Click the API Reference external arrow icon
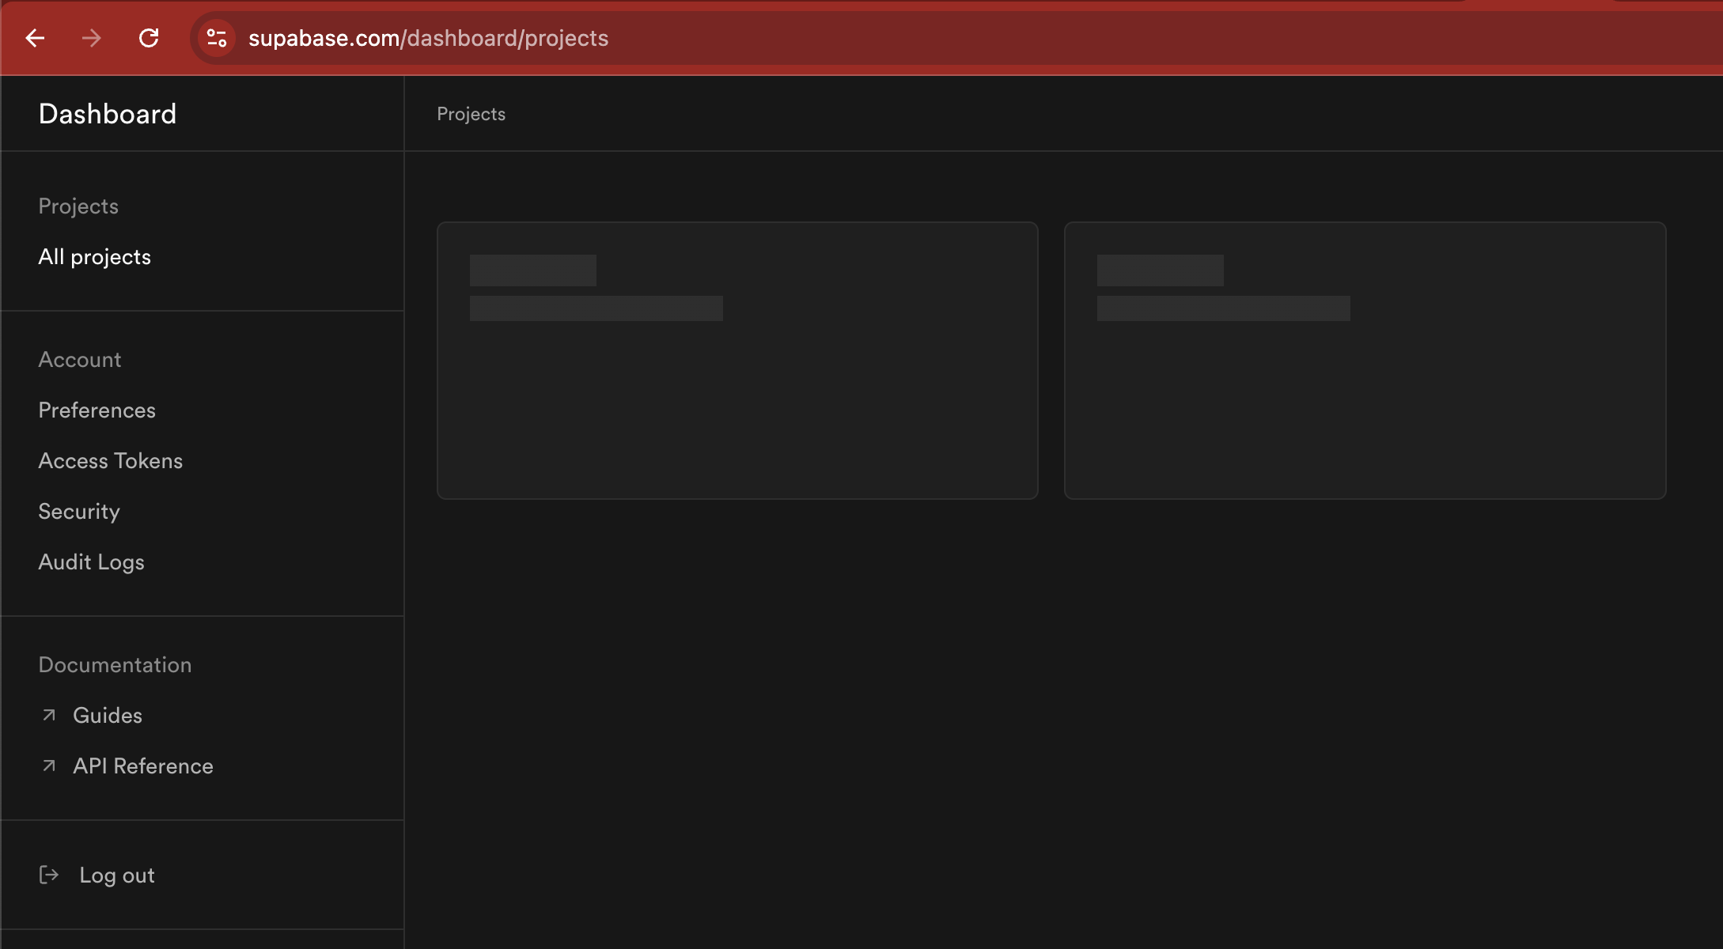This screenshot has height=949, width=1723. point(49,766)
